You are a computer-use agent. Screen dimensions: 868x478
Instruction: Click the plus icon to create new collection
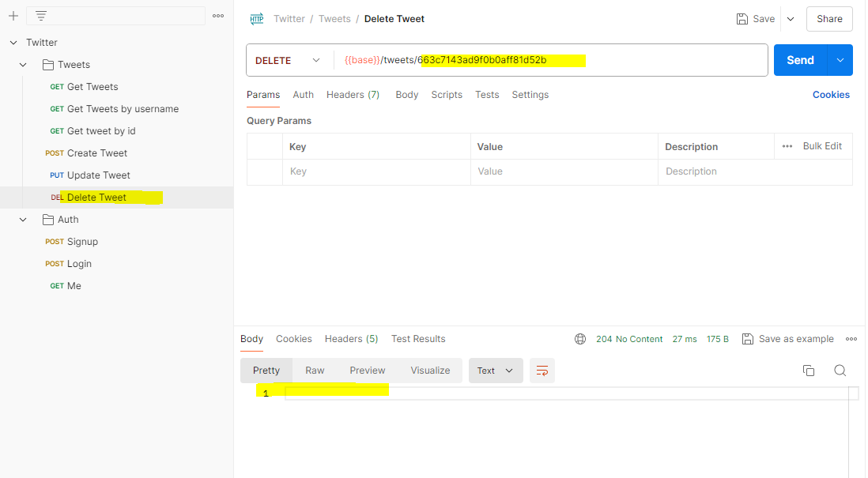point(13,16)
